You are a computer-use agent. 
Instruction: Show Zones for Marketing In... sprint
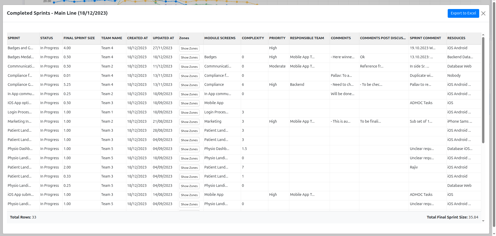[x=189, y=122]
